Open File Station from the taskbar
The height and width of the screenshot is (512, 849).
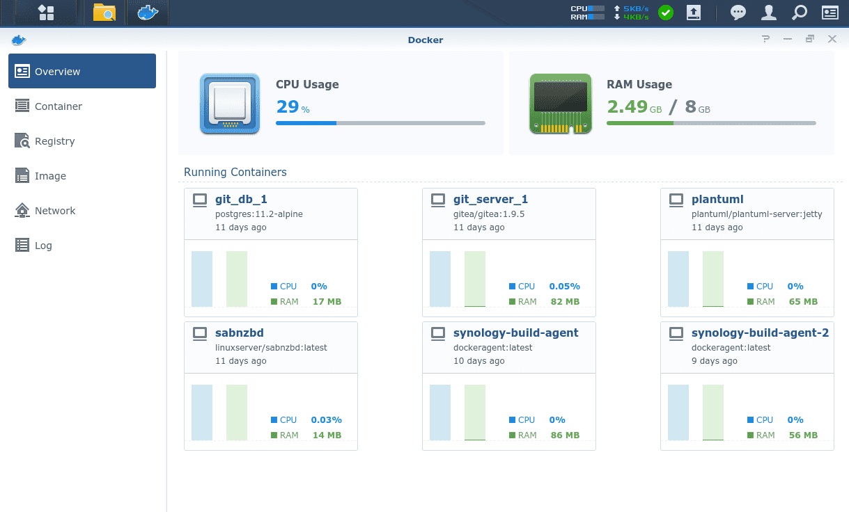(104, 13)
